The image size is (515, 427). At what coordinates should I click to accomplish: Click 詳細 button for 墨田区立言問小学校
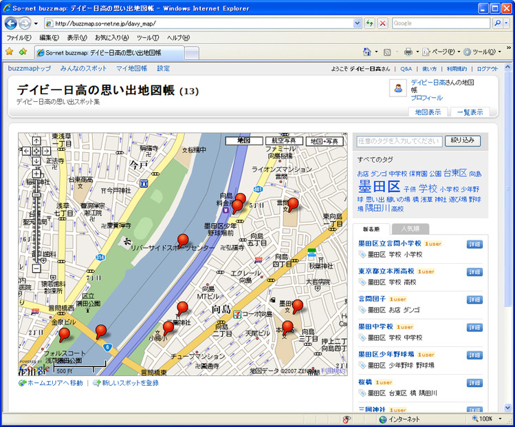(x=474, y=244)
